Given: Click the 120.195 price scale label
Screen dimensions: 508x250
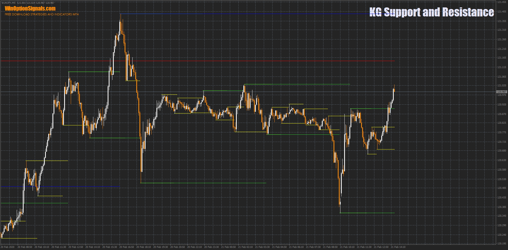Looking at the screenshot, I should tap(502, 243).
